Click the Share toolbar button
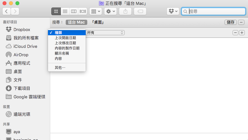Image resolution: width=248 pixels, height=140 pixels. tap(125, 11)
